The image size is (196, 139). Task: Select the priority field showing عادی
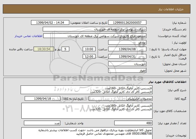(x=127, y=43)
